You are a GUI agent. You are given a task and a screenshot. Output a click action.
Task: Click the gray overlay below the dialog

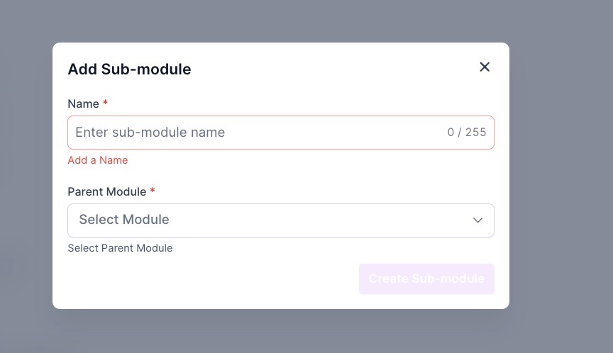tap(284, 332)
